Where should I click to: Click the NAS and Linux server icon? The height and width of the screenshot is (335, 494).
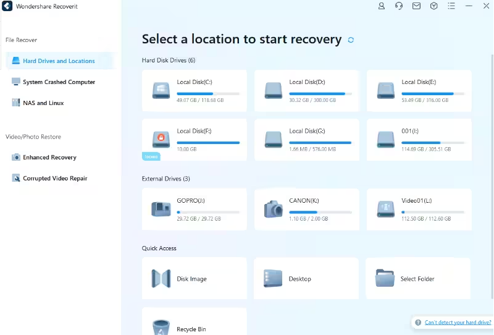point(16,103)
